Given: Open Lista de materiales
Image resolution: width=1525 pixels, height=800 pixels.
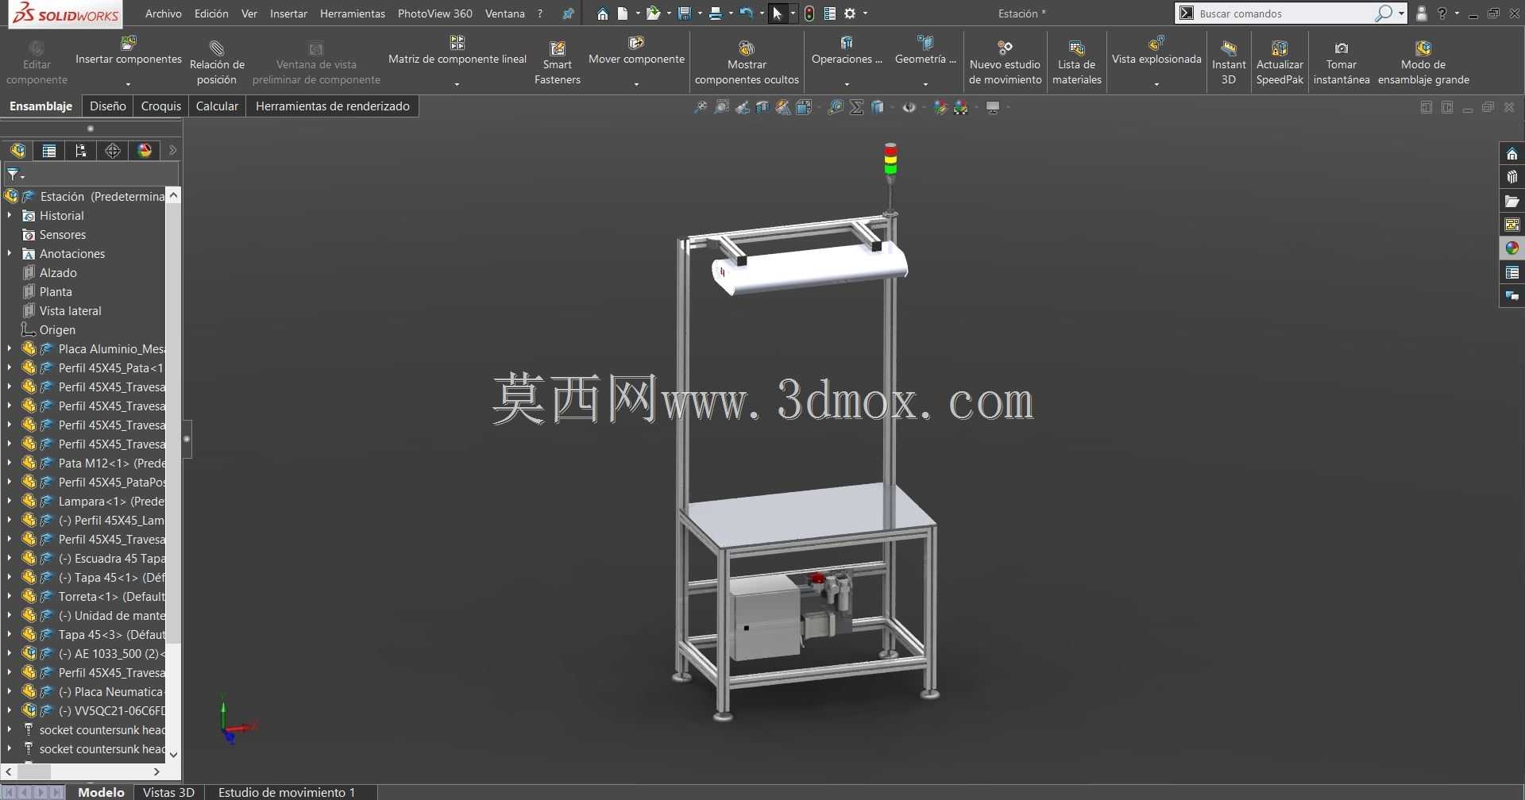Looking at the screenshot, I should tap(1076, 63).
